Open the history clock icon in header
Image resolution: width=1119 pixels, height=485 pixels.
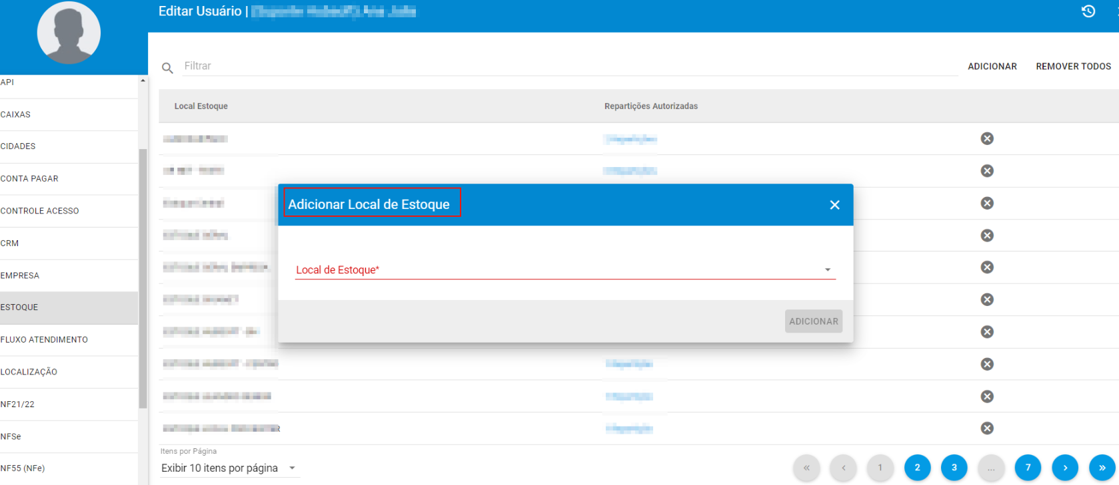(x=1088, y=11)
